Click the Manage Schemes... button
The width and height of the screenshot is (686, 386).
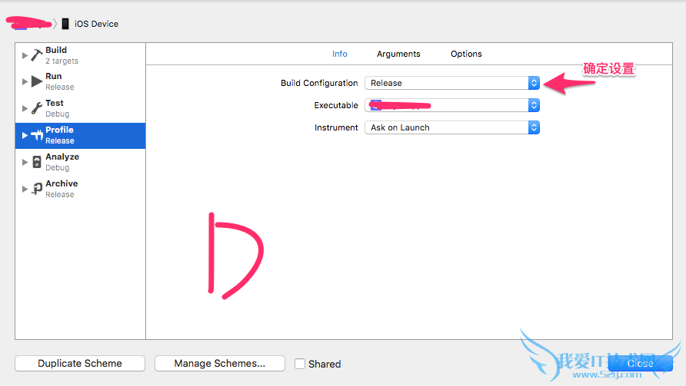220,363
